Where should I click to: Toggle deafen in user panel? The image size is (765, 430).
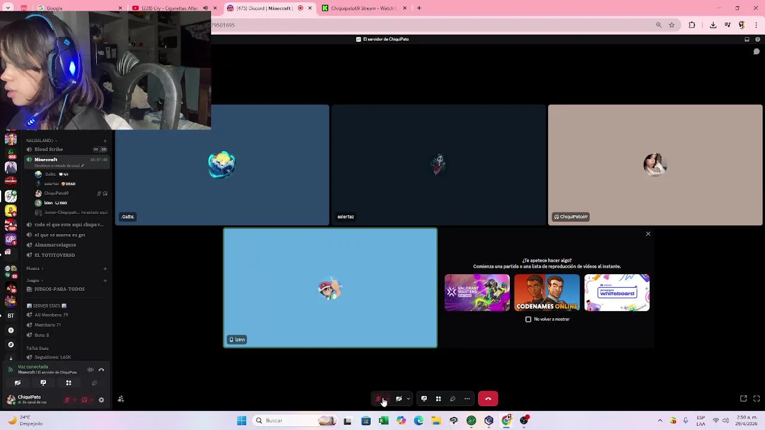click(84, 400)
